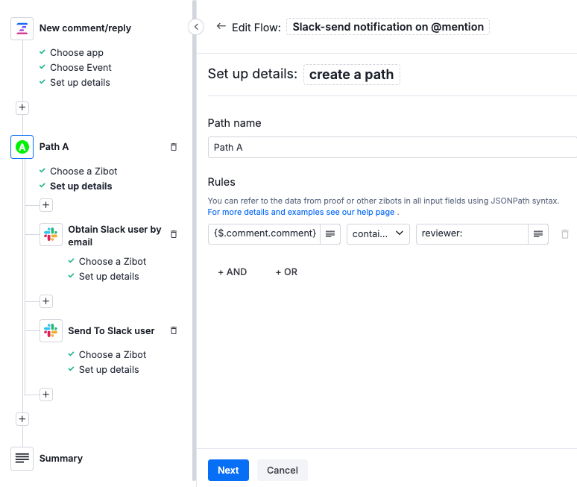Viewport: 577px width, 487px height.
Task: Select Choose a Zibot under Obtain Slack user
Action: 113,261
